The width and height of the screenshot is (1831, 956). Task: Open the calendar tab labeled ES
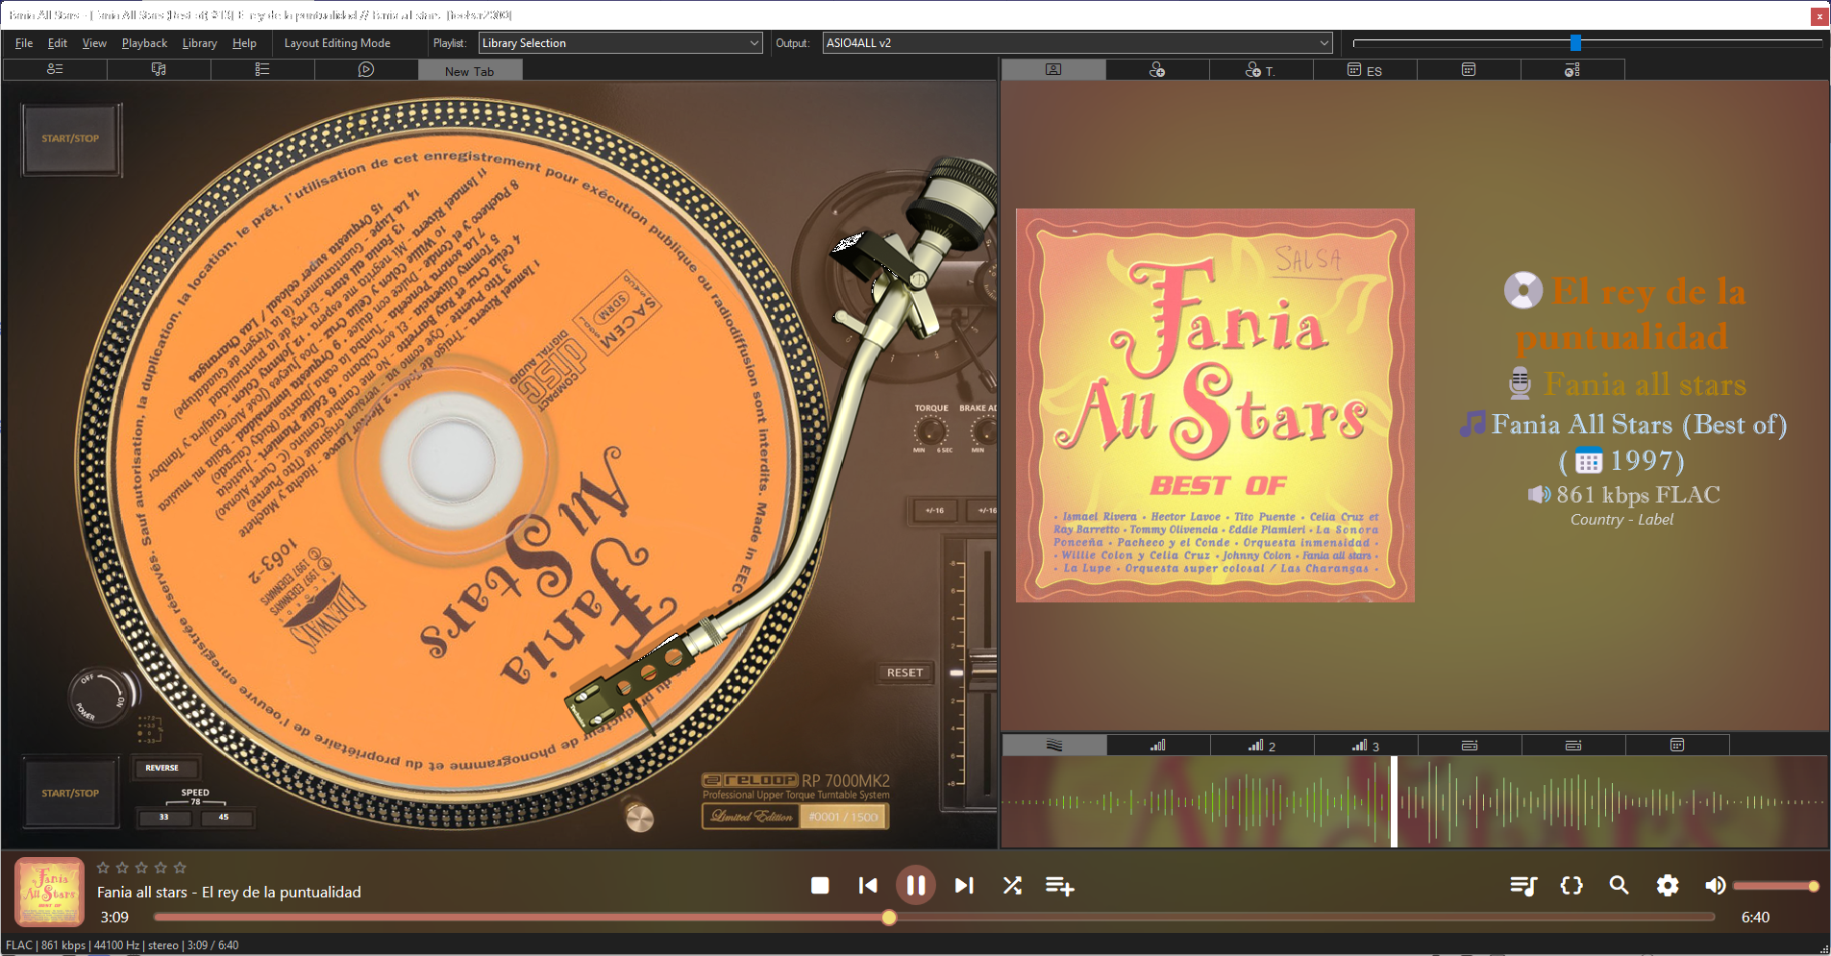[1365, 70]
